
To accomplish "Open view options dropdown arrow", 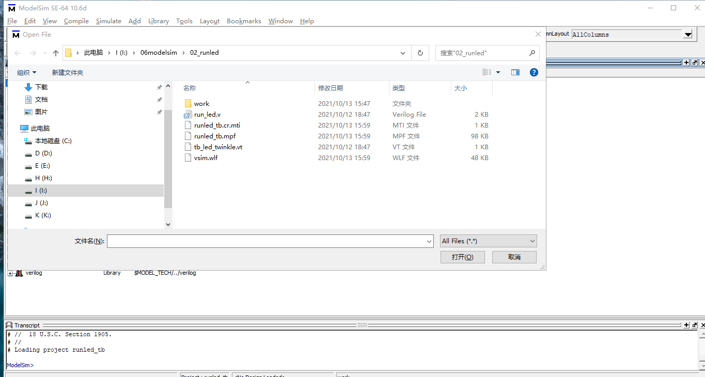I will pyautogui.click(x=498, y=72).
